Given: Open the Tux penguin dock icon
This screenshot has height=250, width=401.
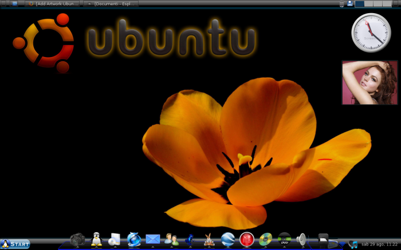Looking at the screenshot, I should (x=96, y=239).
